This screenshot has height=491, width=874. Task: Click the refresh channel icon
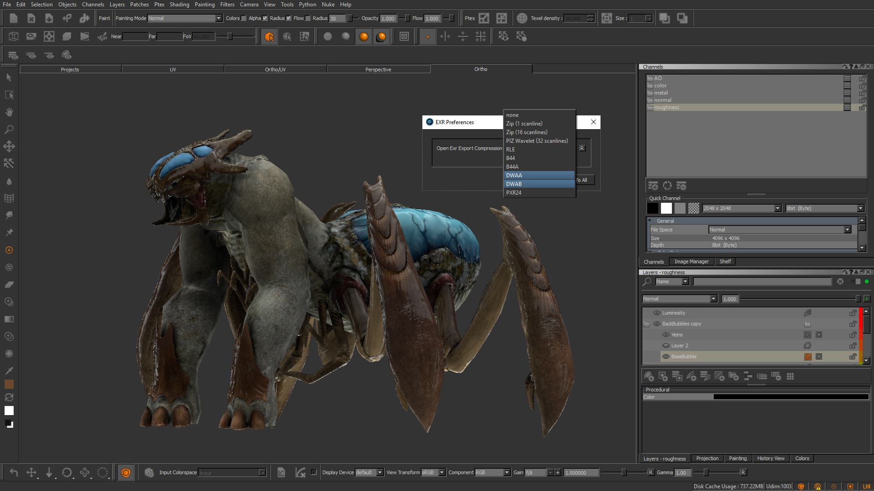tap(667, 185)
